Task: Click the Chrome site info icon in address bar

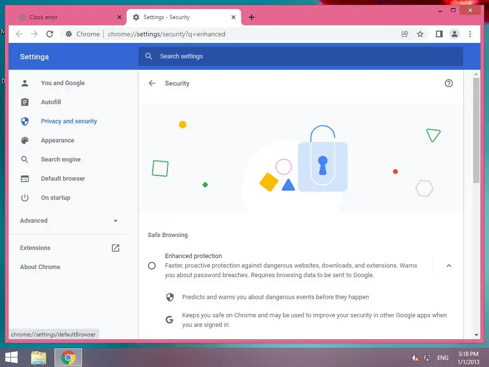Action: tap(69, 34)
